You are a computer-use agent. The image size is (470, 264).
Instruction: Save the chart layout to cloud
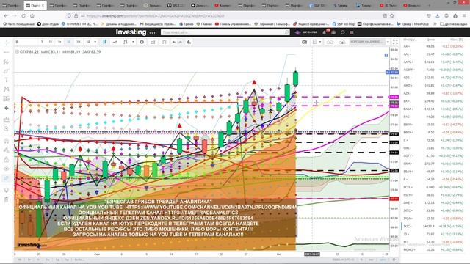point(342,42)
